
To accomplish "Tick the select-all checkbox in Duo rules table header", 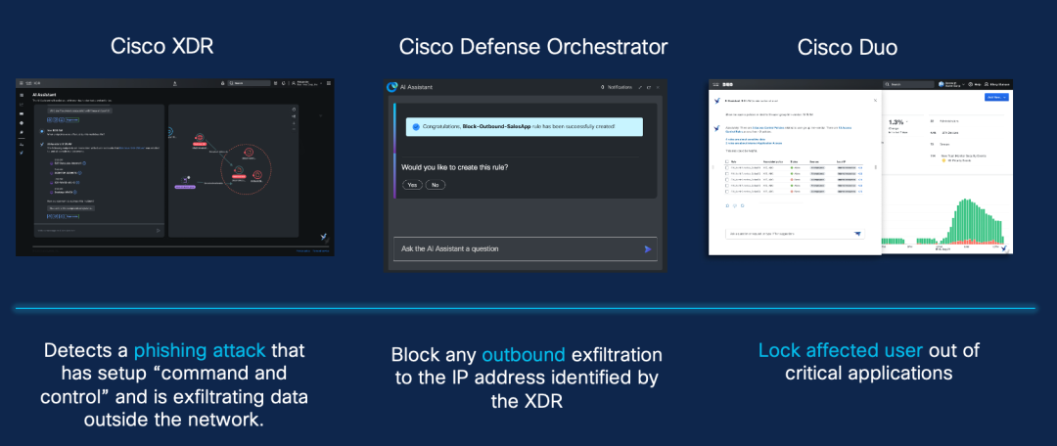I will (726, 161).
